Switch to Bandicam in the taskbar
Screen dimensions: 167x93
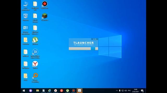click(x=74, y=91)
